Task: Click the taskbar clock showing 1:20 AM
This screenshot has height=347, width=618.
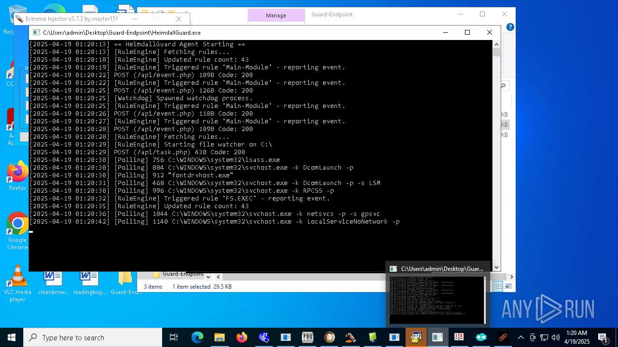Action: (577, 337)
